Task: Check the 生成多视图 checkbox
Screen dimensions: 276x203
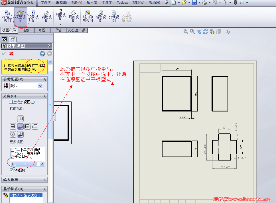Action: [11, 102]
